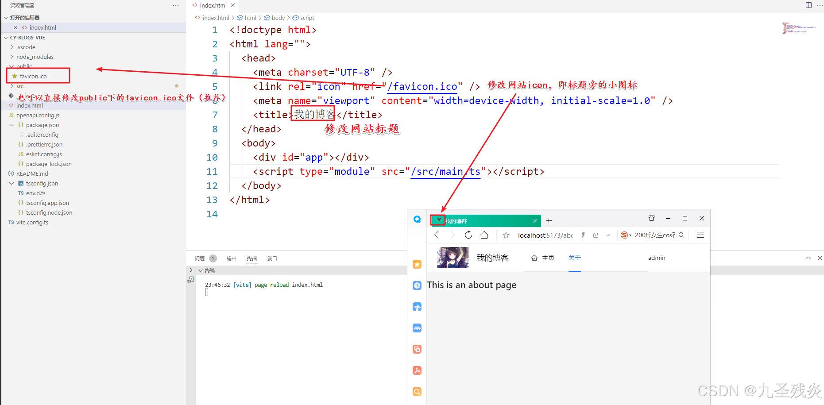Click the localhost:5173 address field
This screenshot has width=824, height=405.
[545, 235]
